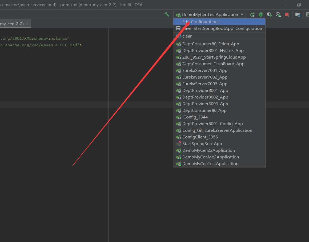Screen dimensions: 309x242
Task: Choose EurekaServer7002_App from the list
Action: (219, 77)
